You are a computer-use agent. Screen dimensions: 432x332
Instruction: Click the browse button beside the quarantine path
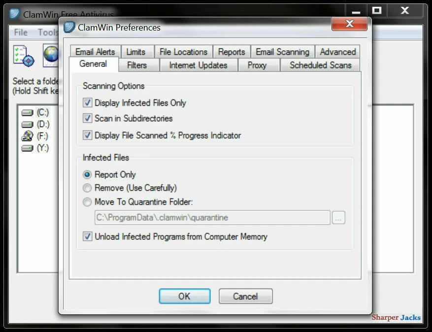coord(339,217)
